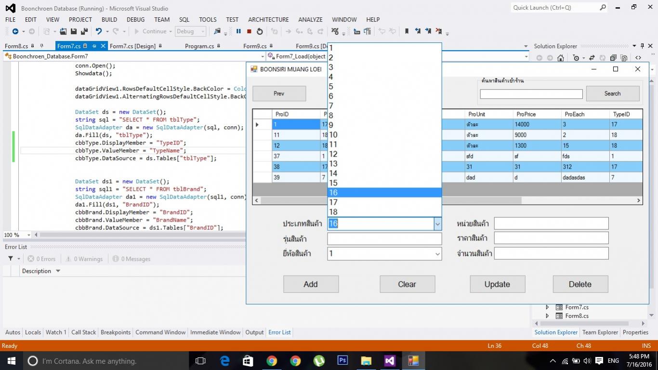The height and width of the screenshot is (370, 658).
Task: Open the ประเภทสินค้า combo box arrow
Action: pos(437,224)
